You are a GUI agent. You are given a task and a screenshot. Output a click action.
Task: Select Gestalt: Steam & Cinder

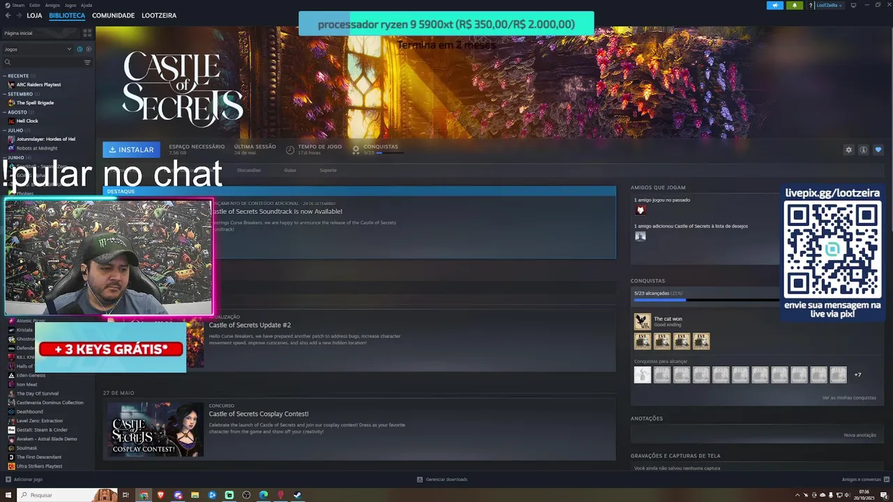pyautogui.click(x=42, y=429)
